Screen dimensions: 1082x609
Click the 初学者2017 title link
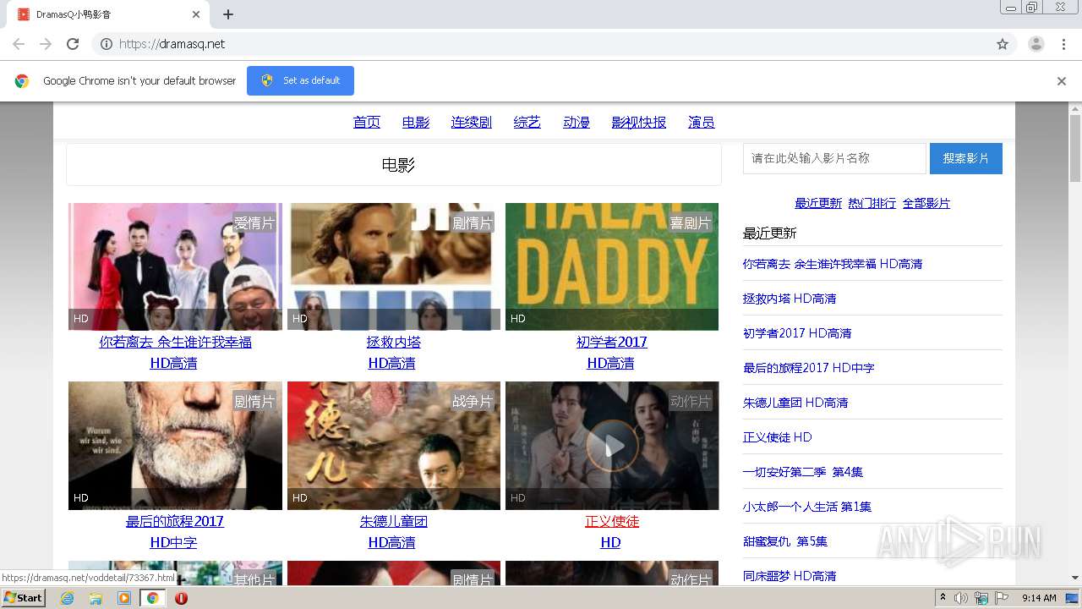(x=612, y=342)
